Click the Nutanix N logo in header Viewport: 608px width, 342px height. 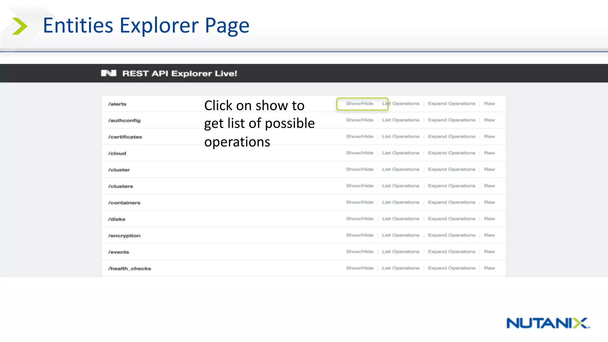109,73
